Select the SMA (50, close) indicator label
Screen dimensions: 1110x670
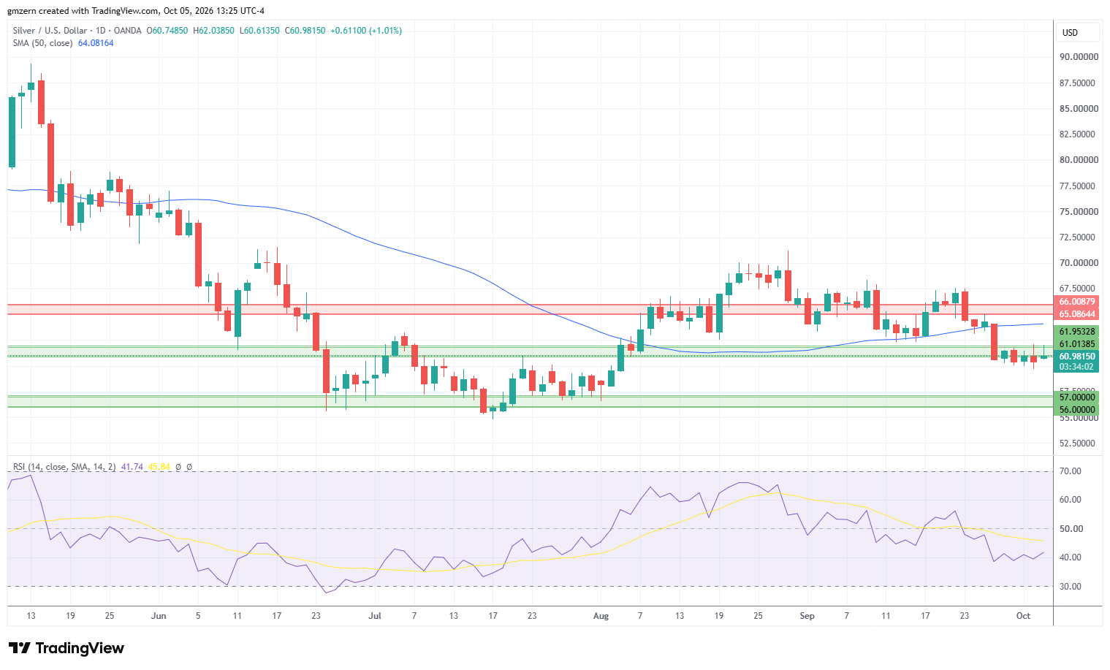tap(42, 43)
